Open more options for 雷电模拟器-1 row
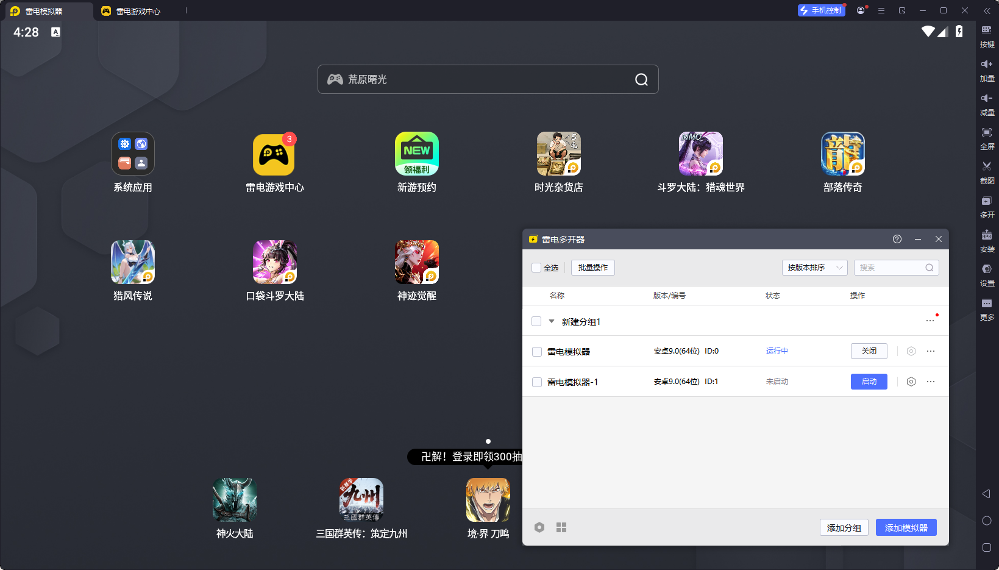This screenshot has height=570, width=999. click(x=931, y=382)
